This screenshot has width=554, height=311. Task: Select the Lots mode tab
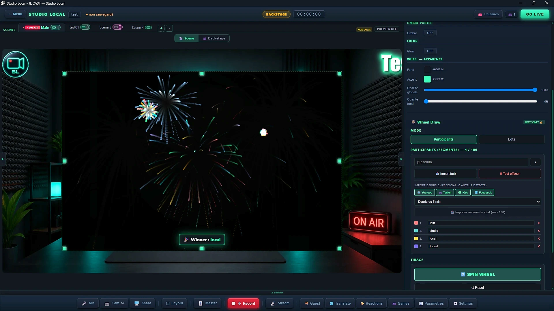512,139
